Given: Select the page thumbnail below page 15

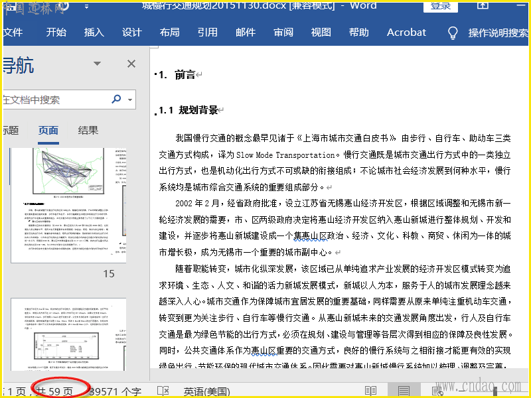Looking at the screenshot, I should (x=68, y=334).
